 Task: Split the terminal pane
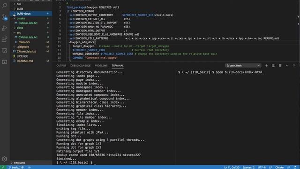point(273,66)
